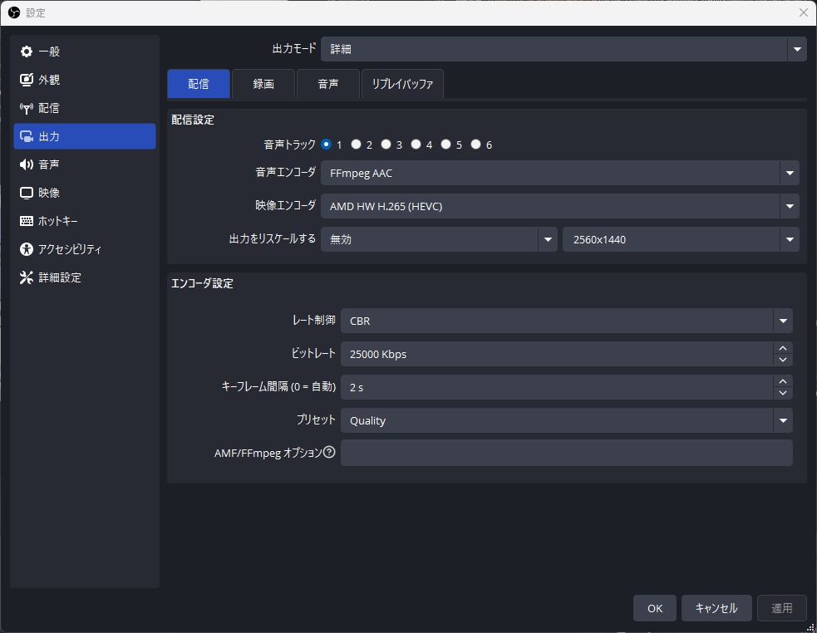Switch to the 録画 tab
Viewport: 817px width, 633px height.
263,83
